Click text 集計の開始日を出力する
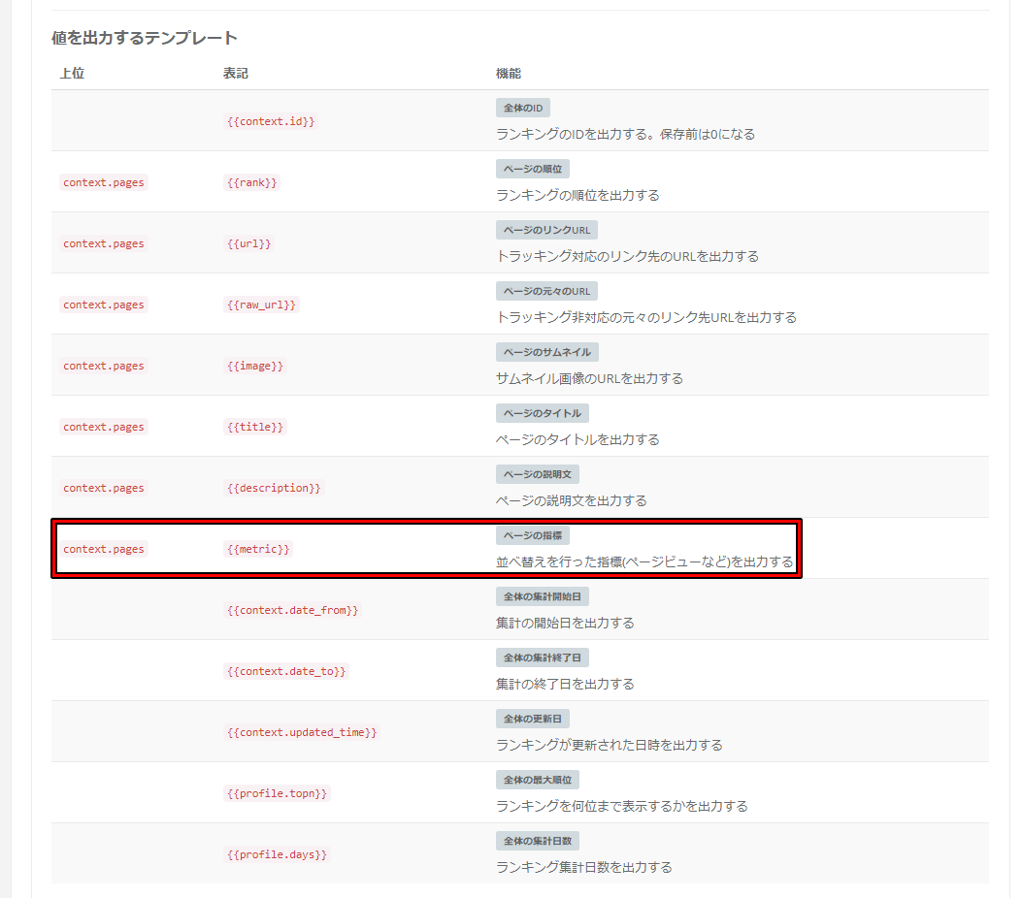 [565, 625]
